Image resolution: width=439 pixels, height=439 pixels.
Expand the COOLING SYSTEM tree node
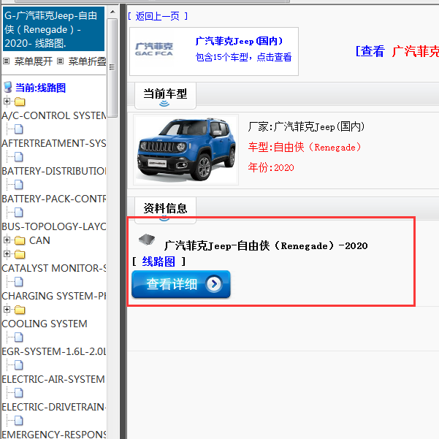[x=7, y=309]
